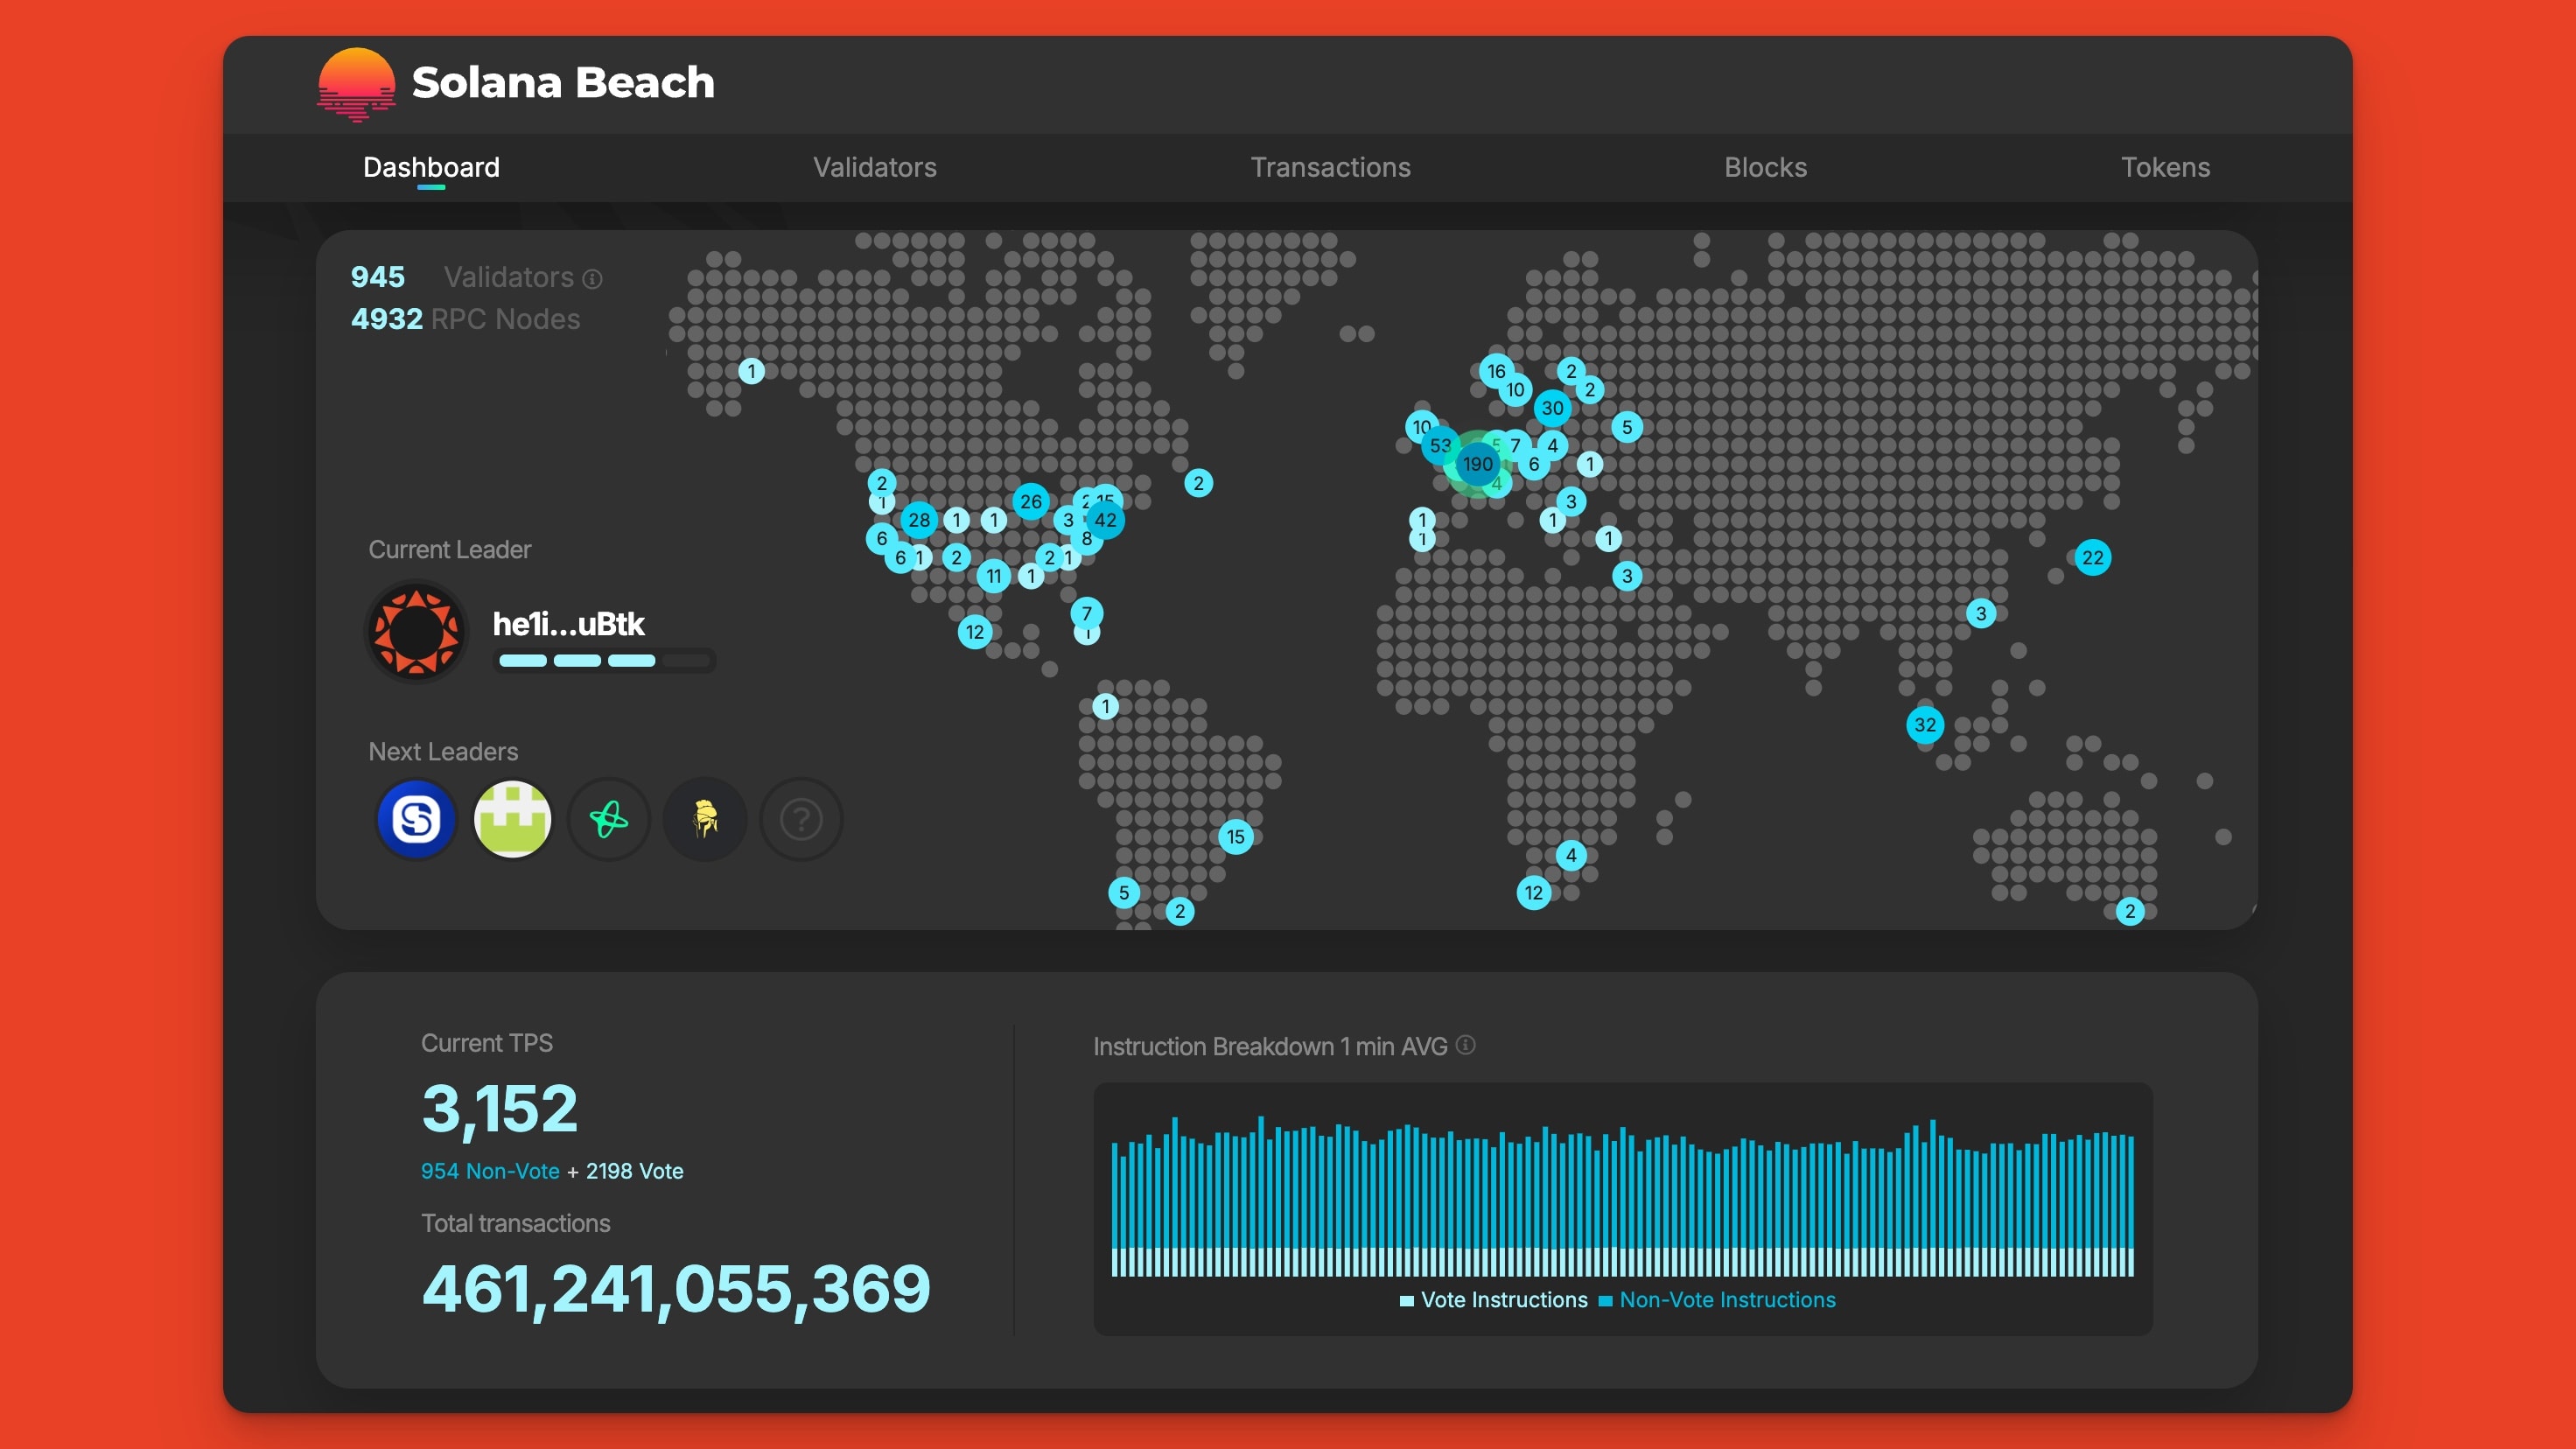
Task: Click the he1i...uBtk leader name link
Action: [568, 624]
